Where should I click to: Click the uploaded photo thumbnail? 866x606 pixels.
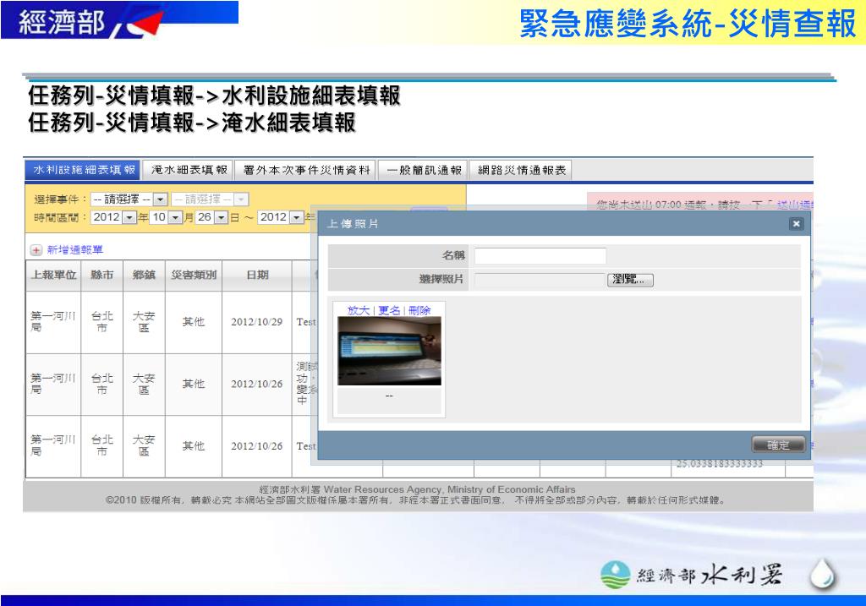(x=389, y=351)
